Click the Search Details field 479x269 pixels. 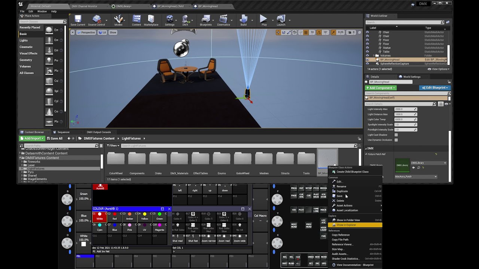[401, 104]
